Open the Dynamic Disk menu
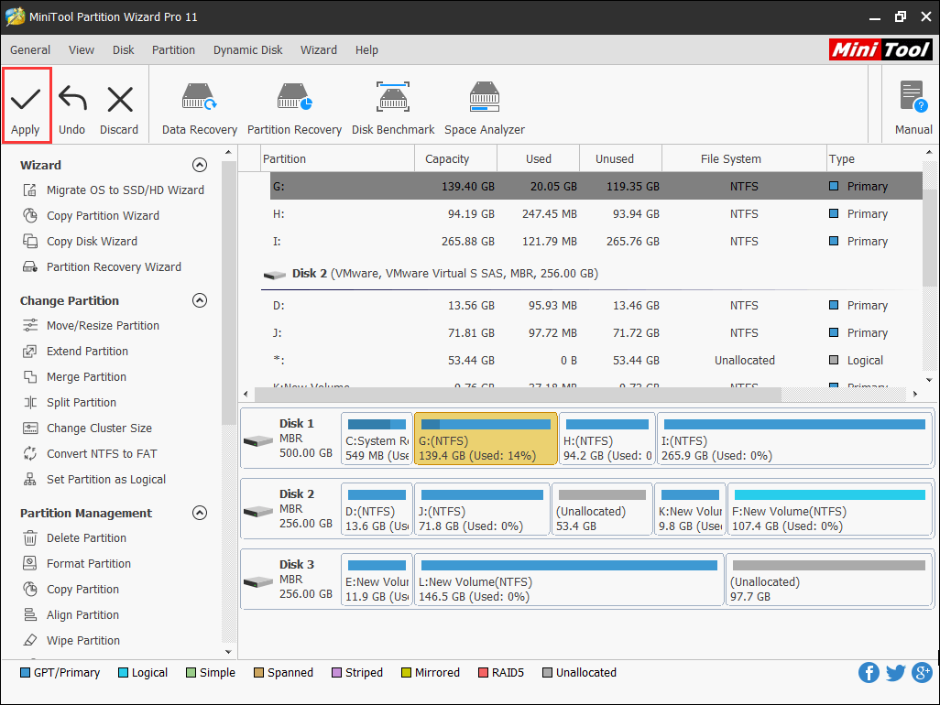 pyautogui.click(x=247, y=50)
